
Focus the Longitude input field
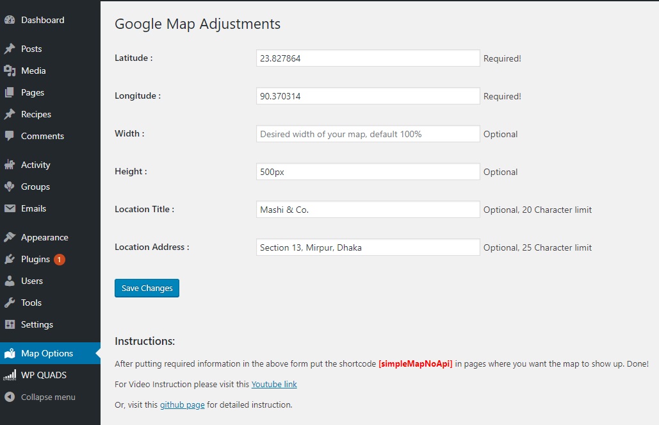tap(368, 96)
